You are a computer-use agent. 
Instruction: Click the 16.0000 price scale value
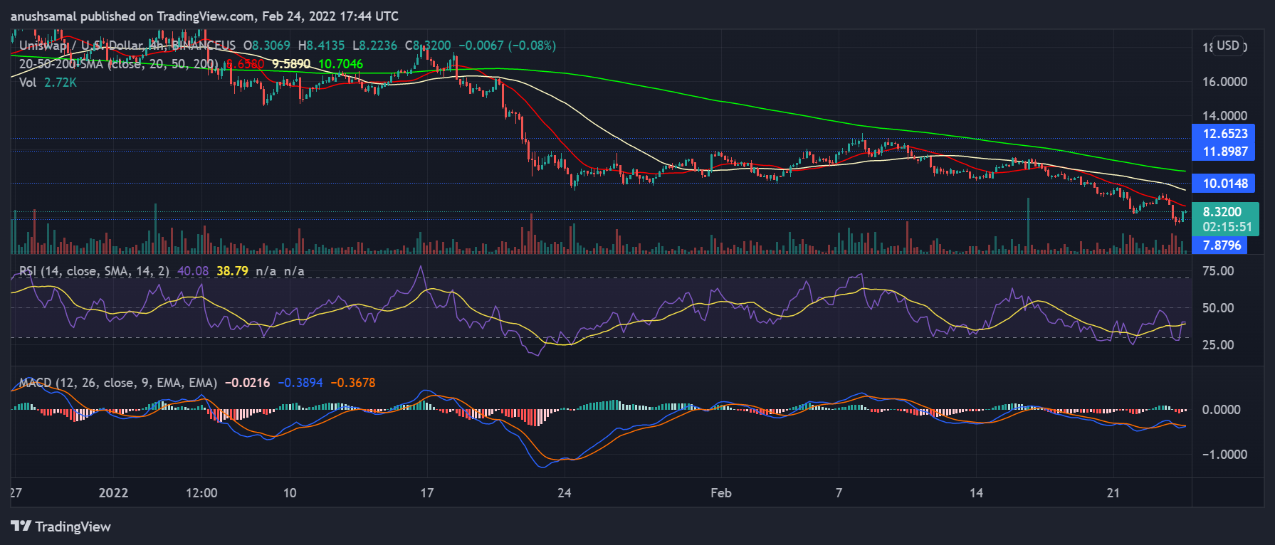(x=1224, y=82)
